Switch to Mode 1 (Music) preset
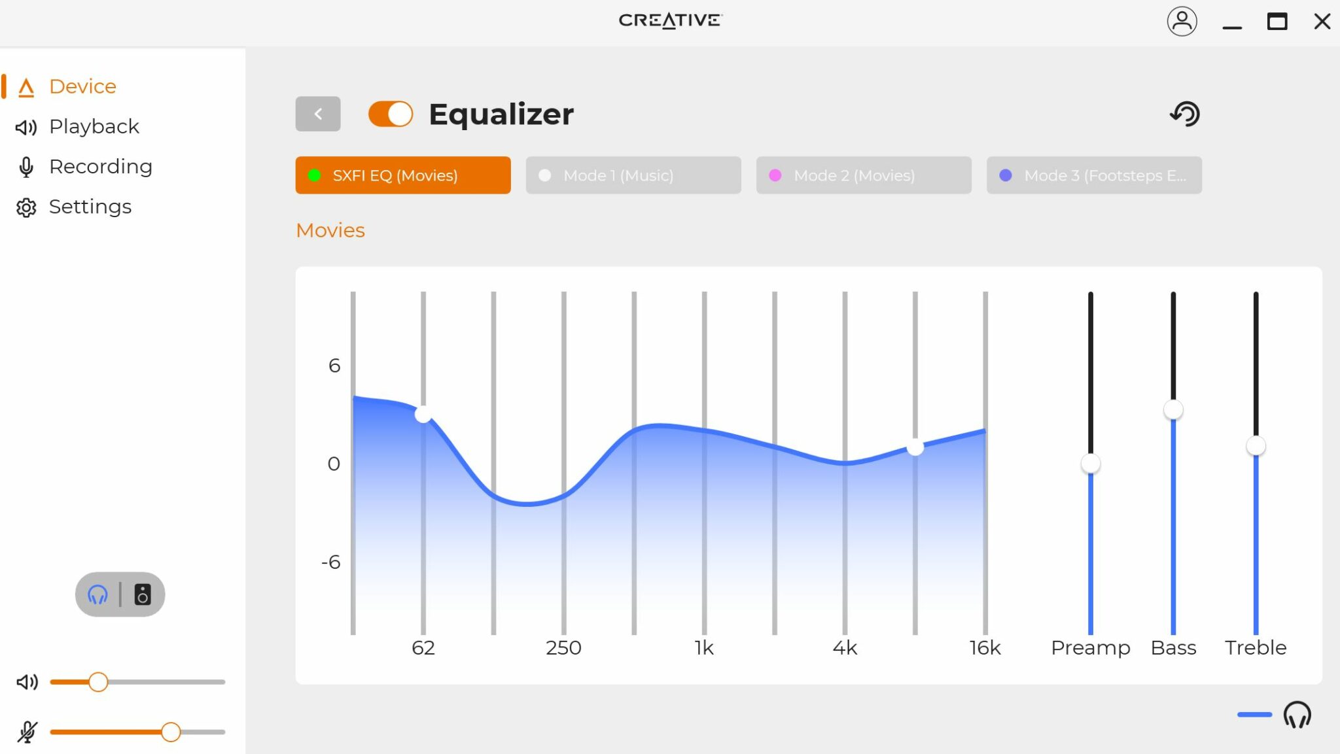This screenshot has height=754, width=1340. coord(633,175)
